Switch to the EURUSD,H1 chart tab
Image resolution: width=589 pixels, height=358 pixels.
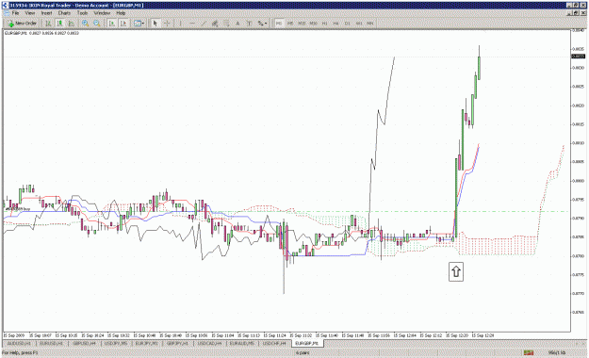51,344
